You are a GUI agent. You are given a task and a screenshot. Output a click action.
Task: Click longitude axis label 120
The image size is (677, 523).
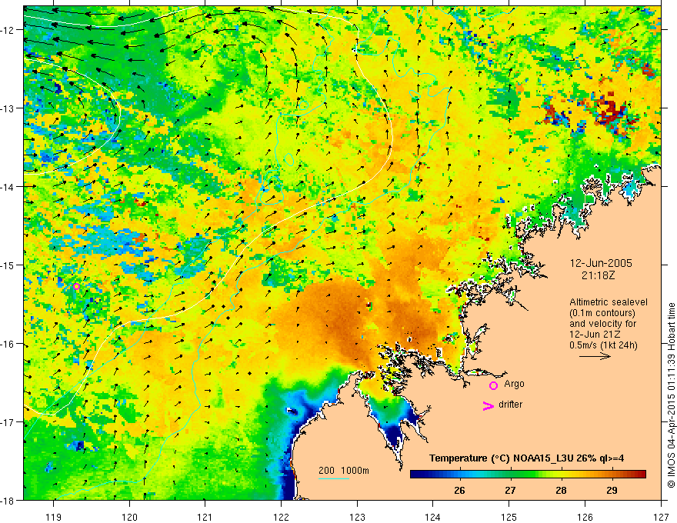coord(129,517)
